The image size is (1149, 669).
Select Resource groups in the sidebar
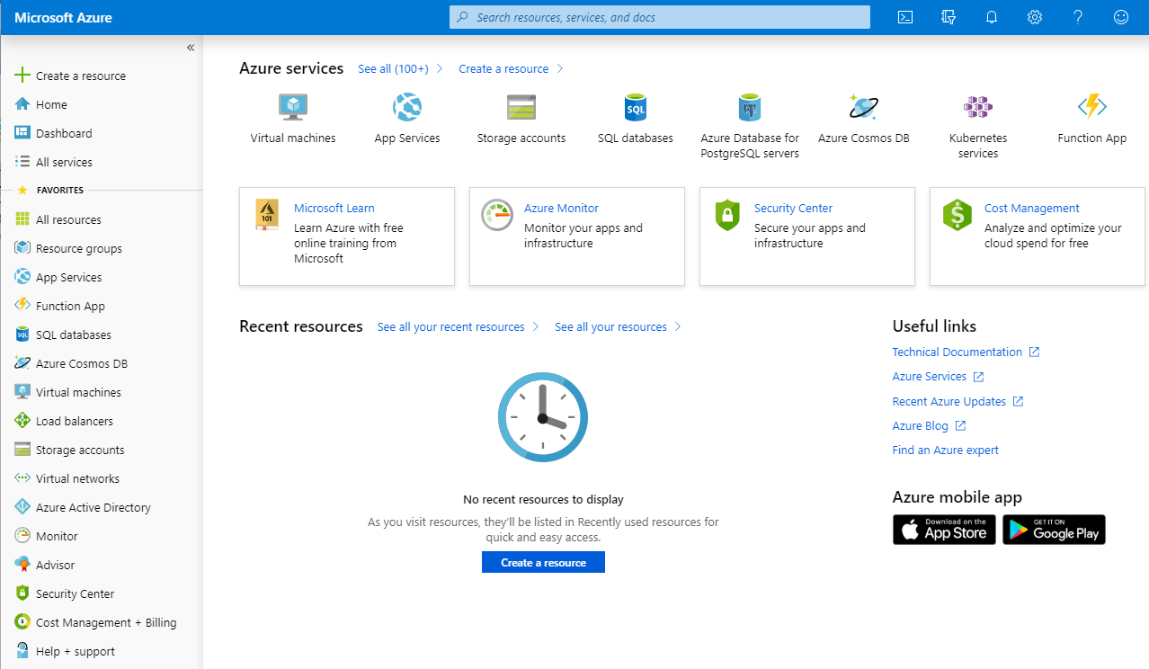click(78, 249)
